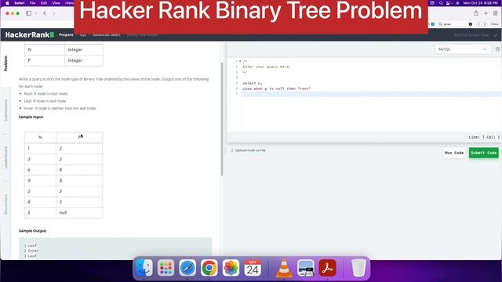Open Calendar app showing 24
The height and width of the screenshot is (282, 502).
253,268
